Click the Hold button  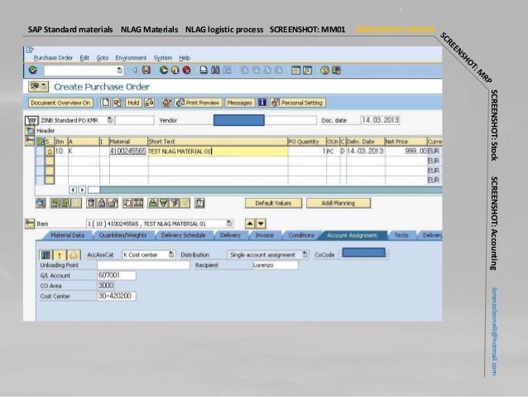pyautogui.click(x=133, y=103)
